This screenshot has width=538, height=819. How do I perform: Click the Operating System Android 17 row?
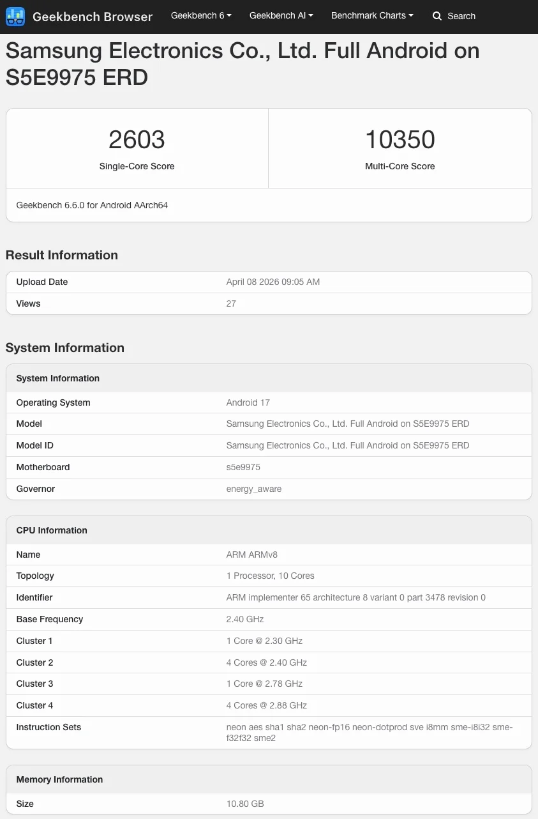[x=268, y=402]
